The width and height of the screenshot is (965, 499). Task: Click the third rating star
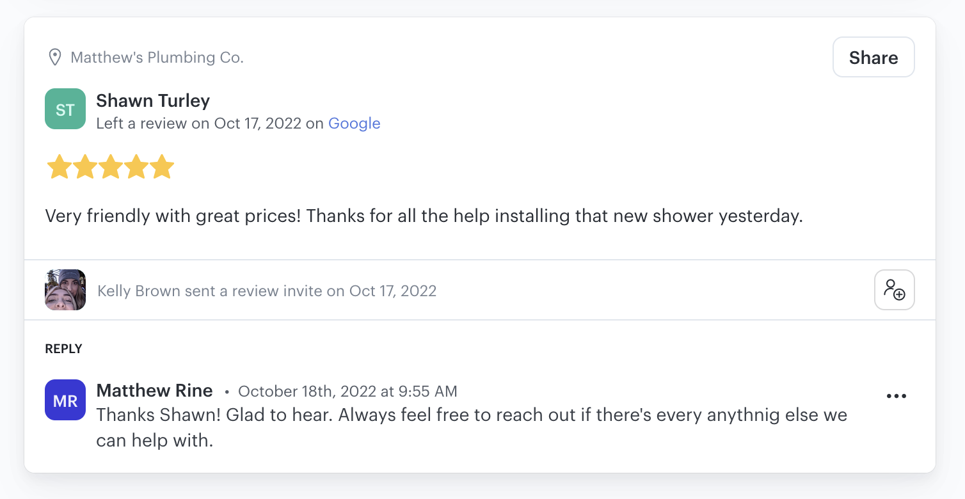111,167
